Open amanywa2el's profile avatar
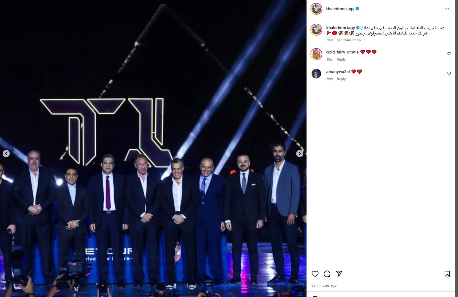458x297 pixels. [316, 74]
